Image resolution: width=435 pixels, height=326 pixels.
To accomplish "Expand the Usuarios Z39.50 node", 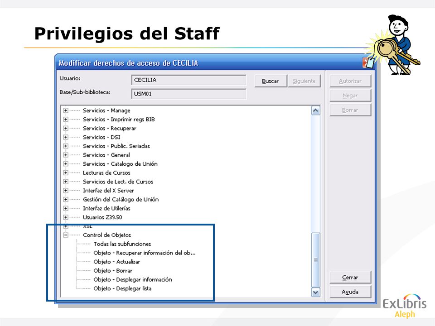I will (66, 217).
